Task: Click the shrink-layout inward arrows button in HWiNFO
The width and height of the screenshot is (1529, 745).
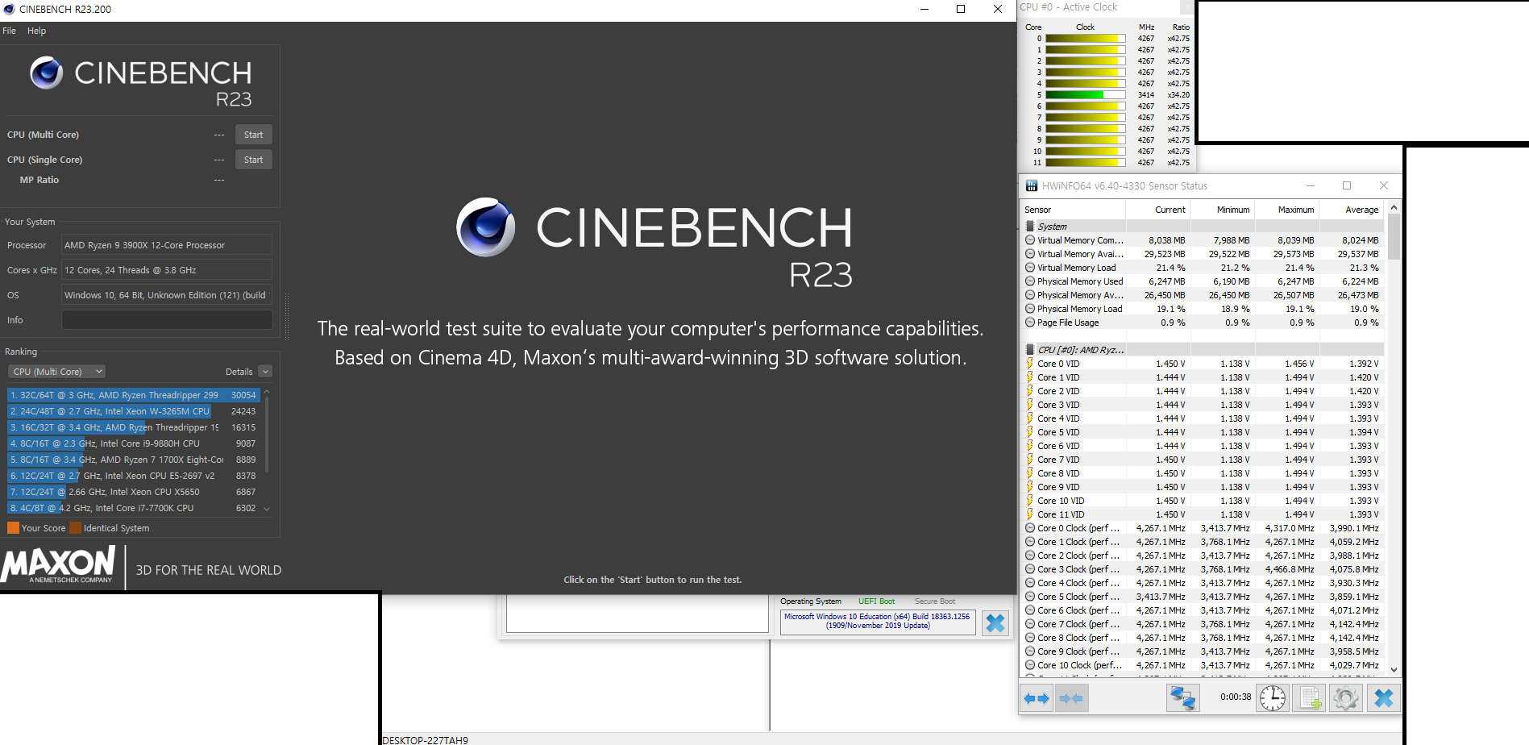Action: pyautogui.click(x=1071, y=698)
